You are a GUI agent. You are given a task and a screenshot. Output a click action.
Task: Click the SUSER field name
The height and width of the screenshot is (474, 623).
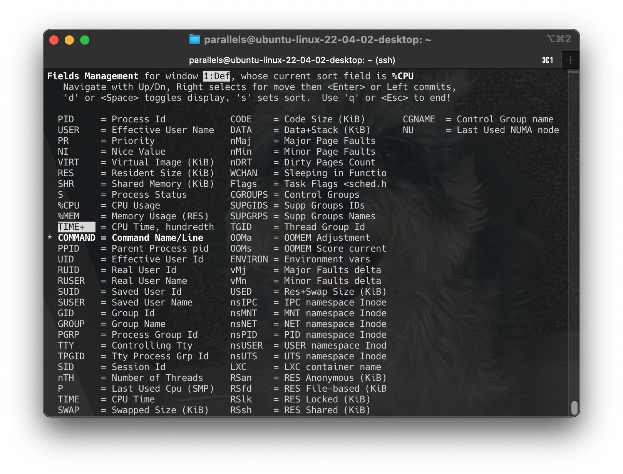point(71,302)
